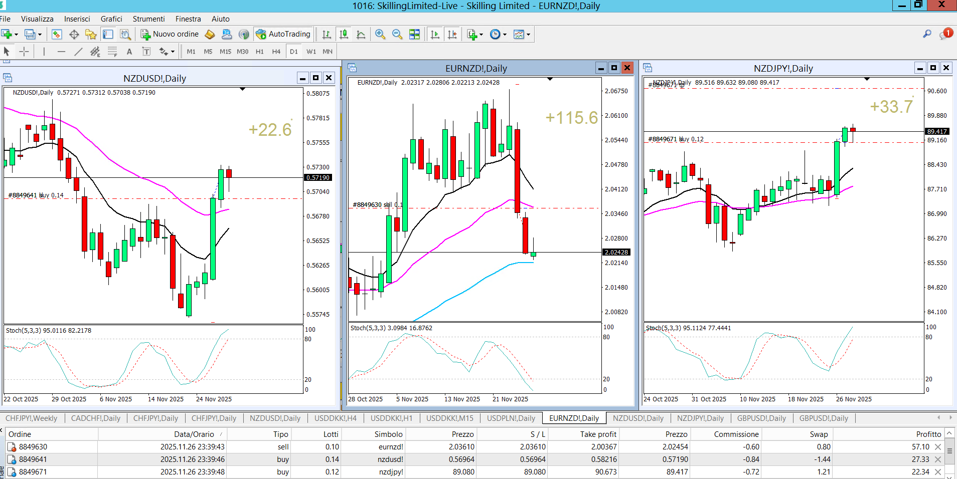The height and width of the screenshot is (479, 957).
Task: Select the Crosshair tool
Action: pos(24,52)
